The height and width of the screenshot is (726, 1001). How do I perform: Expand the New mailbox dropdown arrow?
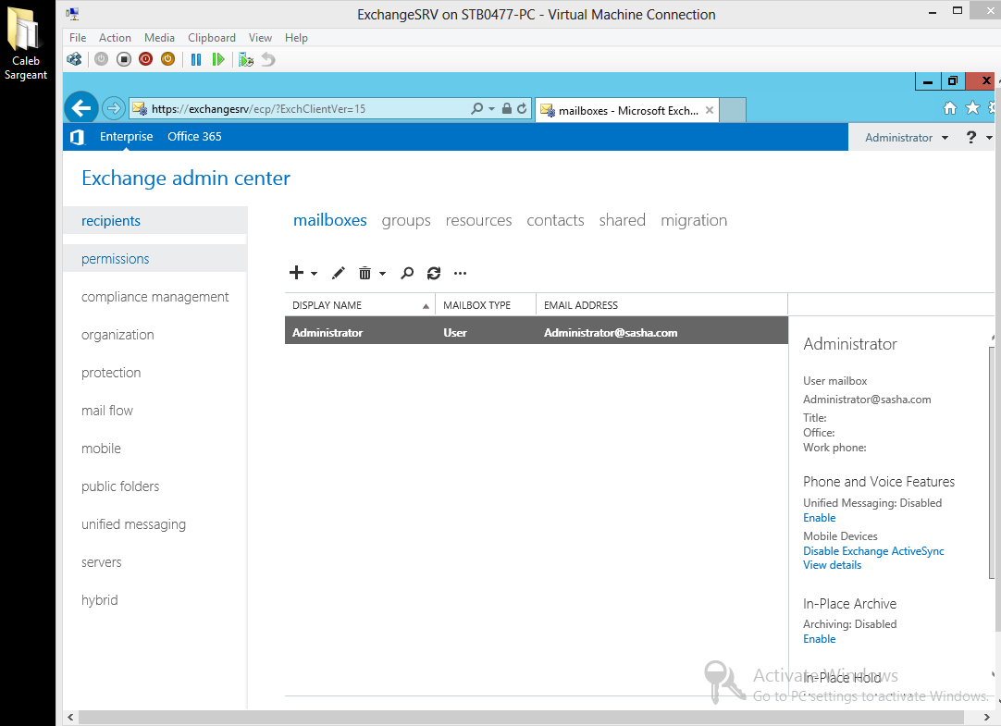[315, 274]
